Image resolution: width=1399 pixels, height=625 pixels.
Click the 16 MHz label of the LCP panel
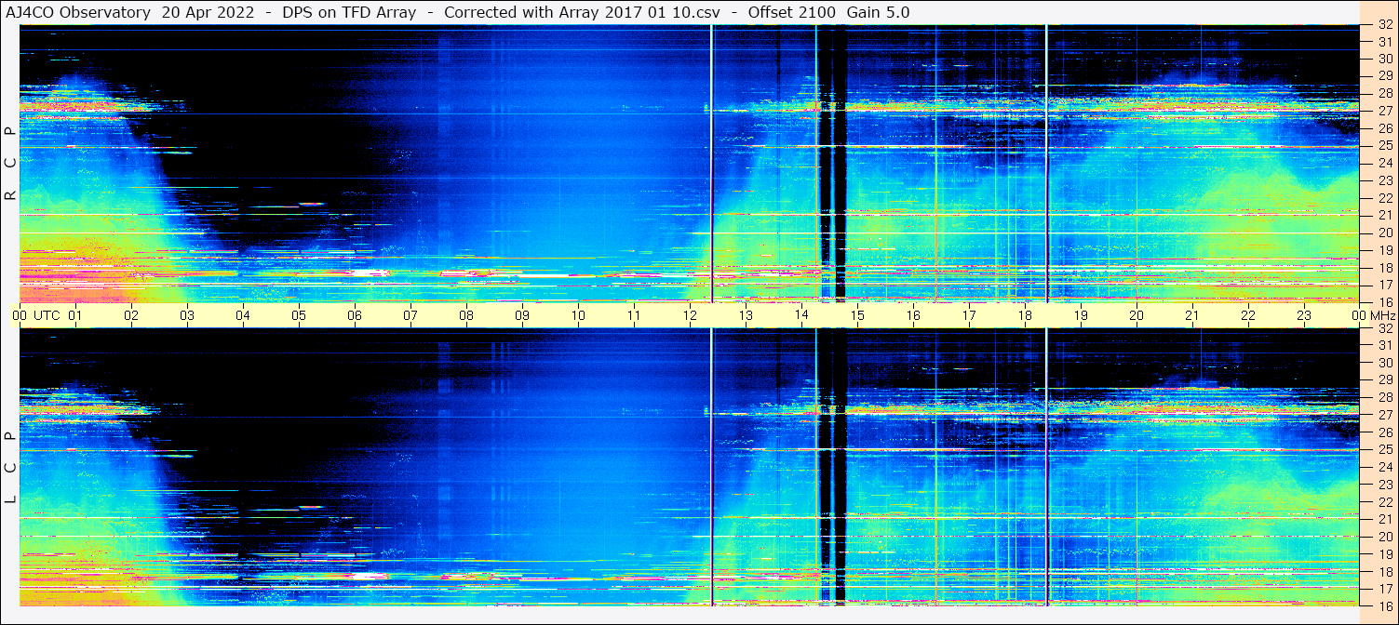(1385, 605)
